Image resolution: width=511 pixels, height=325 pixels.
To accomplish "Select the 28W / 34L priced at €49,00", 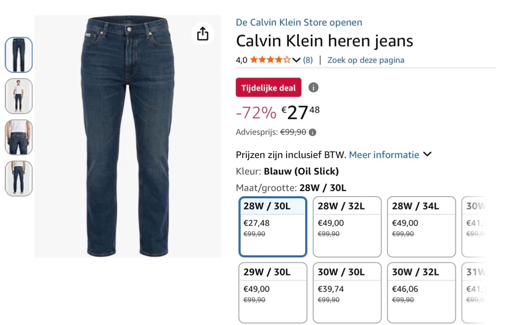I will pyautogui.click(x=421, y=227).
